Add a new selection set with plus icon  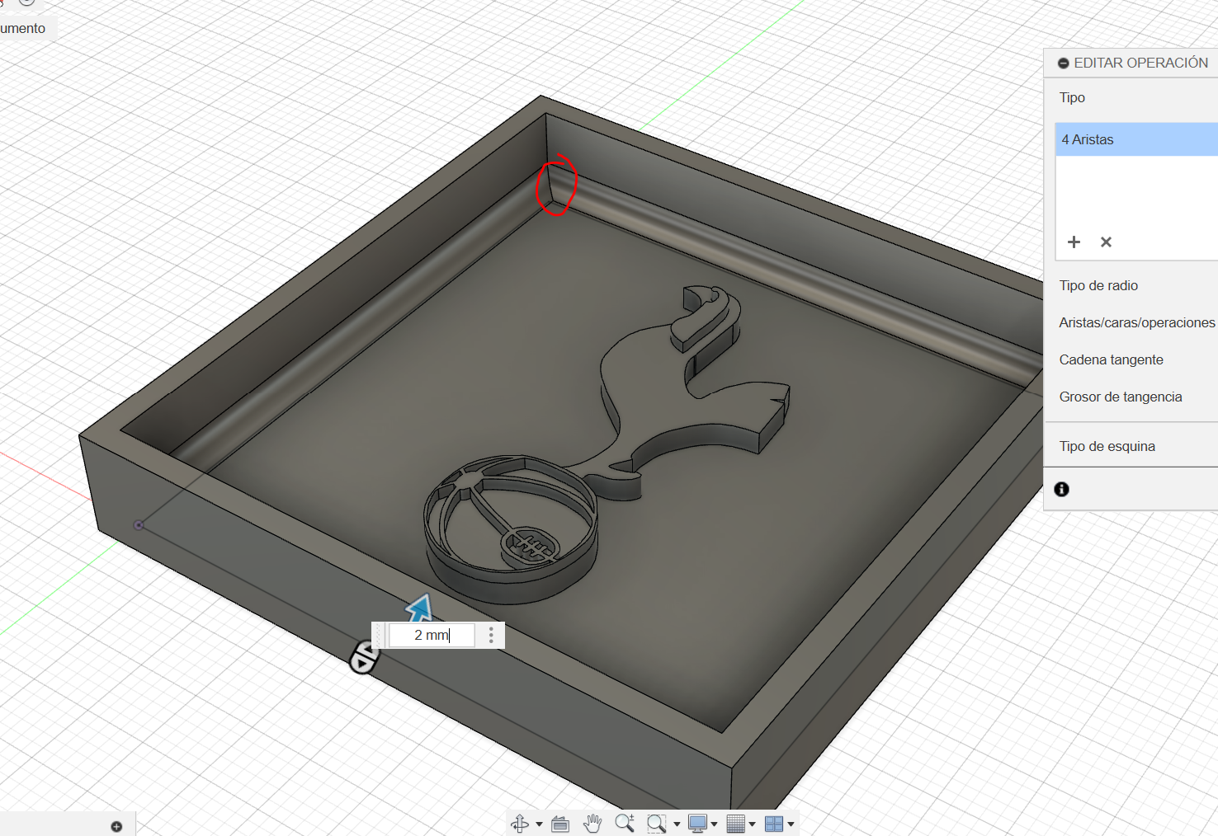click(1074, 242)
